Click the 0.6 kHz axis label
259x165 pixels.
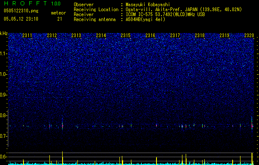4,157
